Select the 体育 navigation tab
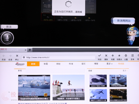The image size is (139, 104). [x=46, y=64]
